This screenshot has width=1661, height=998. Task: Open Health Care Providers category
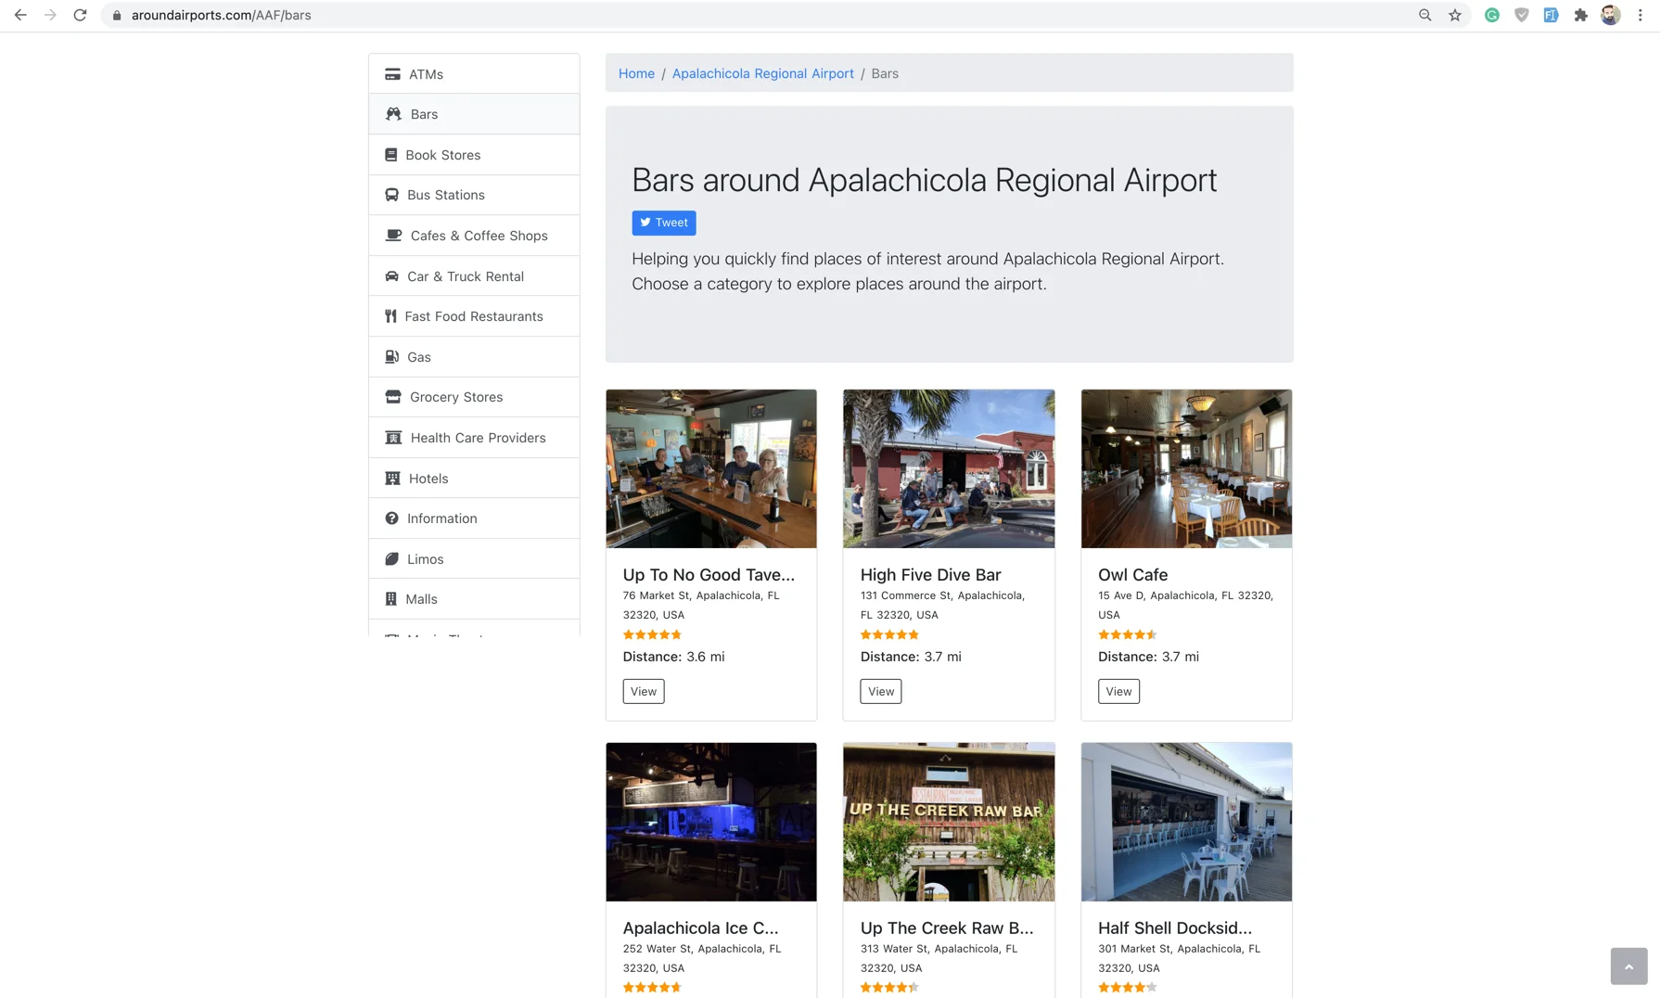[474, 438]
